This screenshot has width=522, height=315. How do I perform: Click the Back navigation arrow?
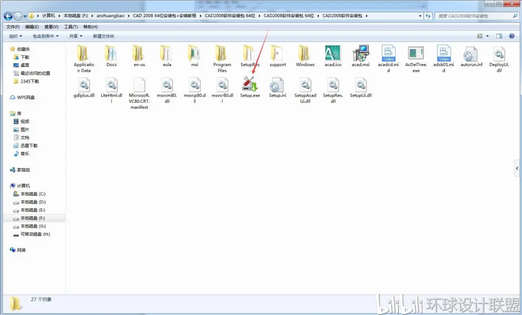pyautogui.click(x=8, y=16)
